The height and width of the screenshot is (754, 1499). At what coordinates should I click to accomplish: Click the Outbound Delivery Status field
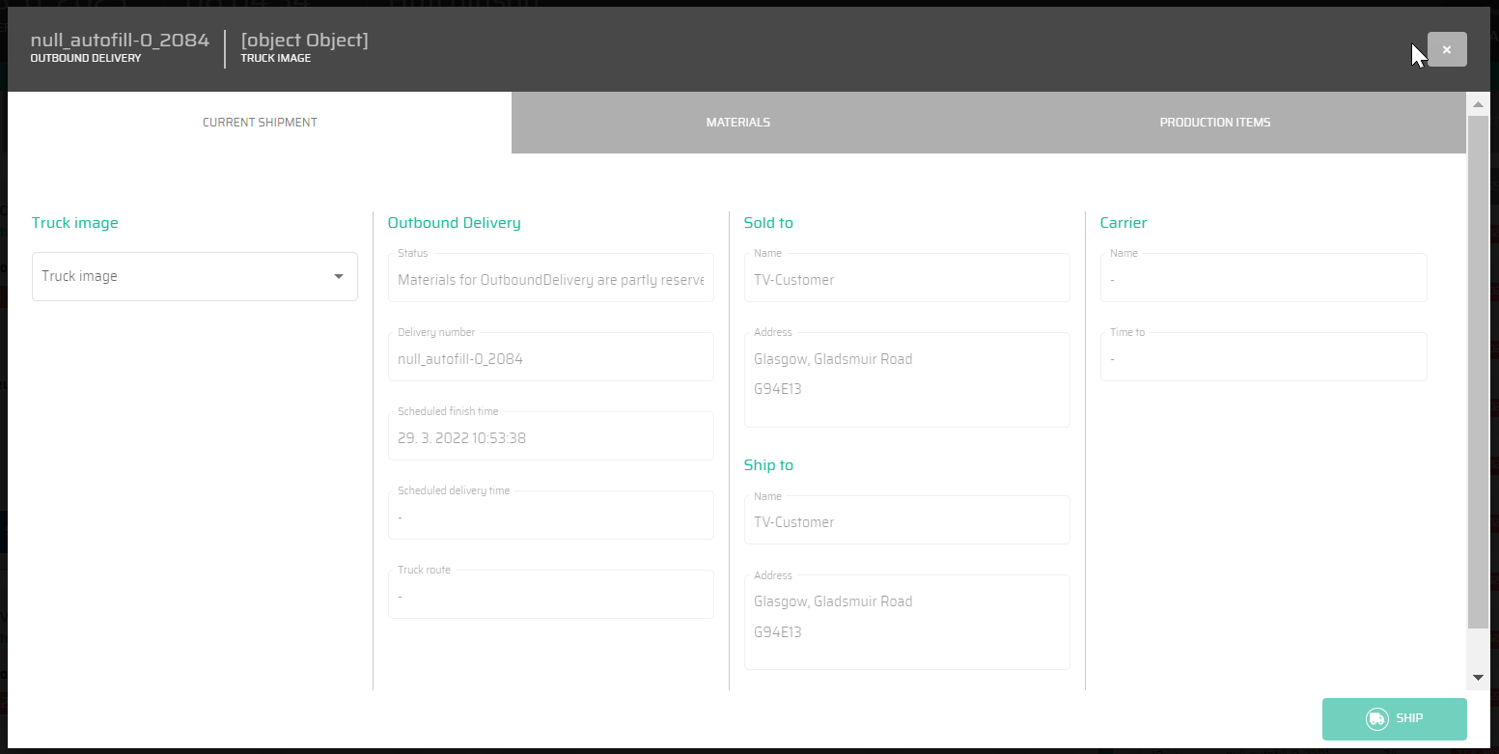click(x=550, y=280)
